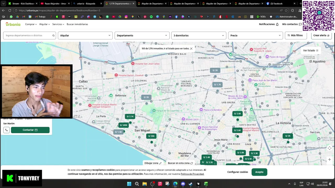Close the 100 de 1,176 inmuebles notice
This screenshot has width=335, height=188.
click(x=191, y=49)
